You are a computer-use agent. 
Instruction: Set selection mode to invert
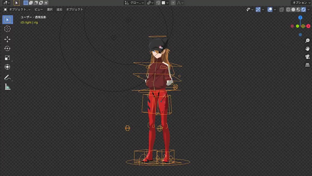pos(41,3)
